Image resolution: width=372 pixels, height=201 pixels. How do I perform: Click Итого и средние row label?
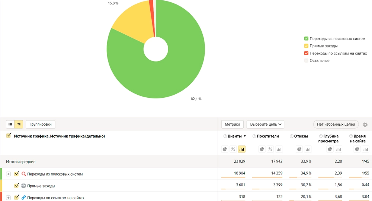[20, 162]
